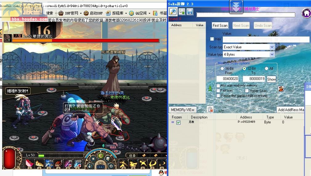
Task: Expand the DNF官网 toolbar dropdown arrow
Action: click(x=81, y=14)
